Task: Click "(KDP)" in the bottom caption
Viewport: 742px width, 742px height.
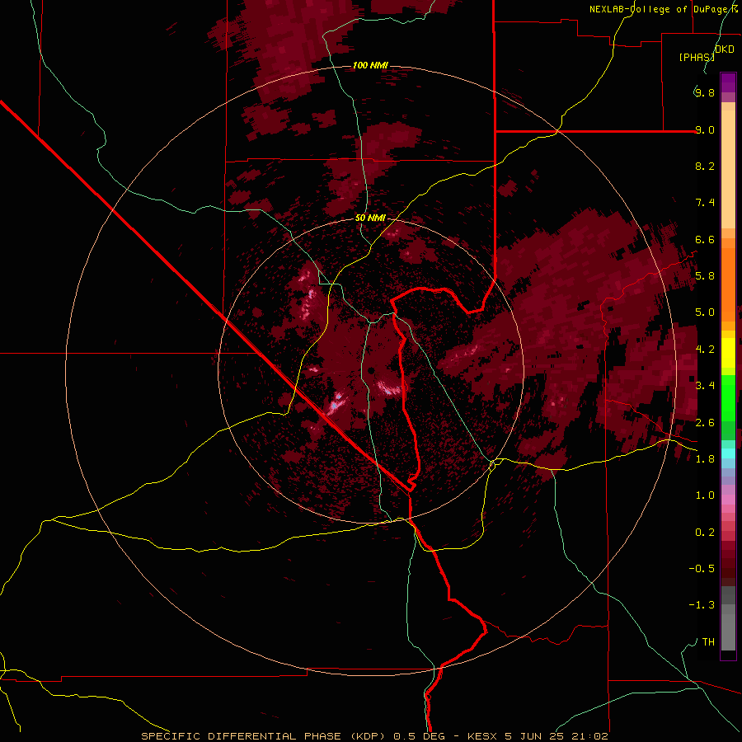Action: [367, 736]
